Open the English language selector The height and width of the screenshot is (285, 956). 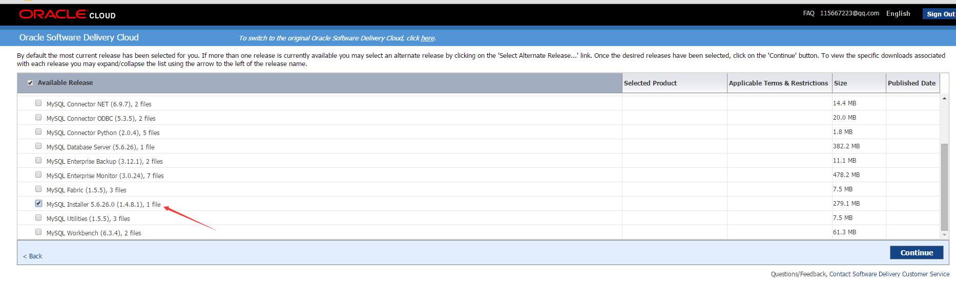pyautogui.click(x=898, y=14)
